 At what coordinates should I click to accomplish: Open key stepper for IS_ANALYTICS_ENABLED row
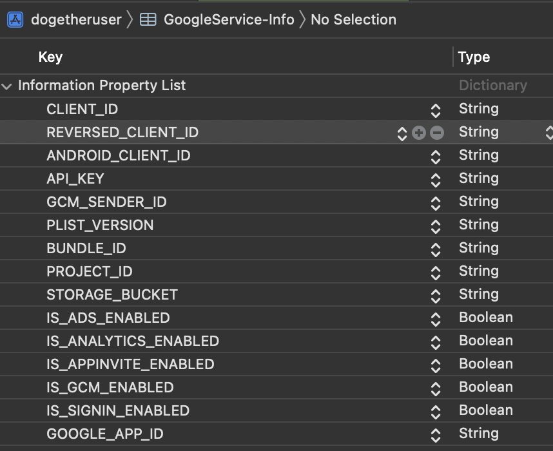tap(436, 343)
